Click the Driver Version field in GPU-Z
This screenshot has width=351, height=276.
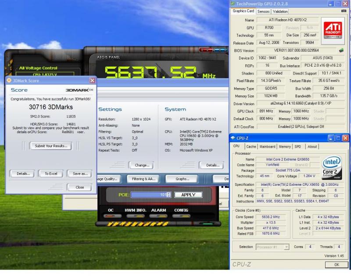point(301,103)
